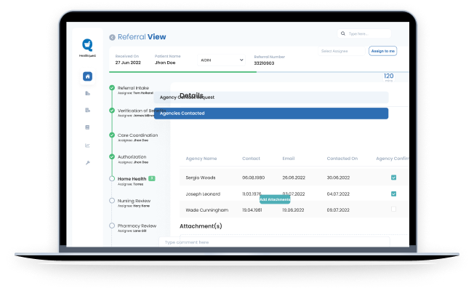Uncheck Sergio Woods agency confirmation checkbox

coord(393,178)
